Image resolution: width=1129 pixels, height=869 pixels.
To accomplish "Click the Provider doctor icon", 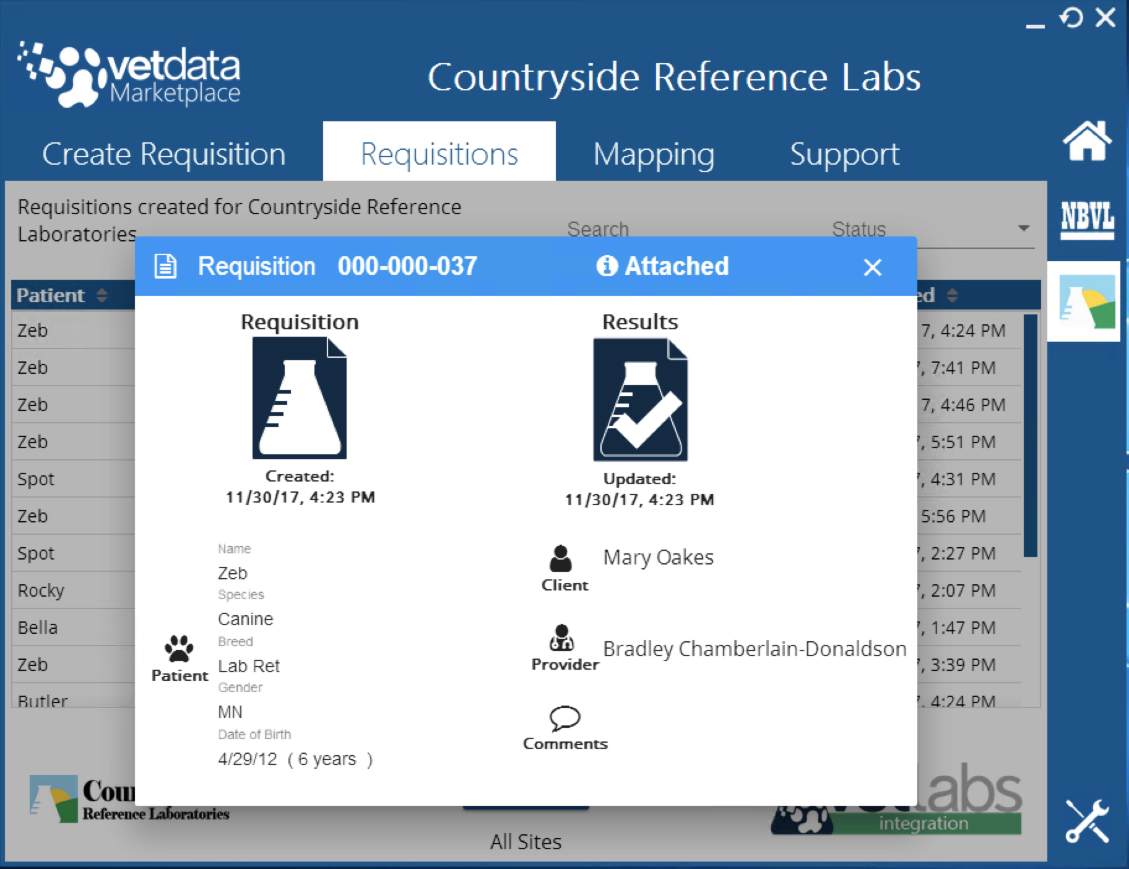I will (x=561, y=637).
